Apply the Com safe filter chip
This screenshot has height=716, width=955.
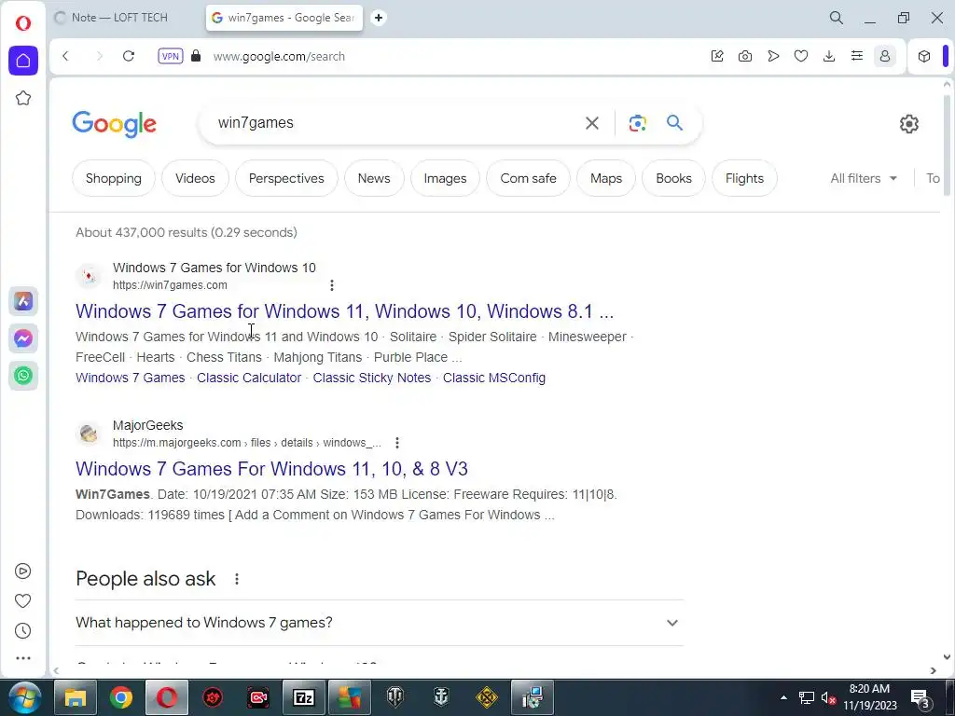tap(528, 178)
